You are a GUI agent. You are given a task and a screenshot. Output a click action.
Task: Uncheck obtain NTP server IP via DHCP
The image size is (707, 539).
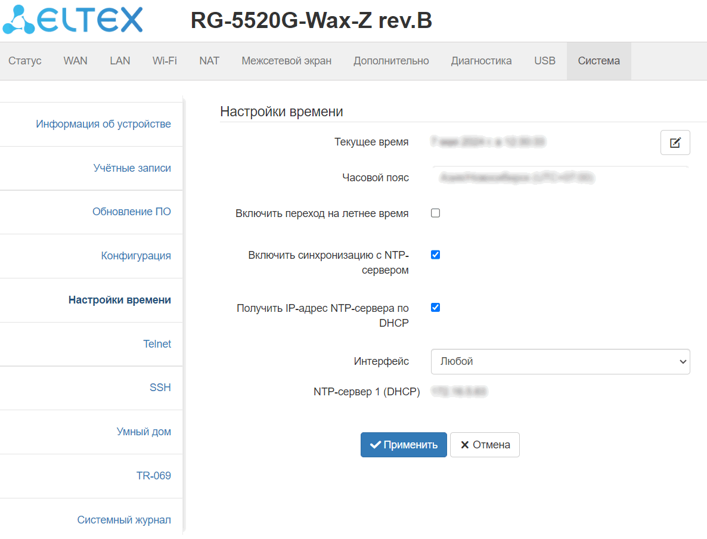point(436,308)
